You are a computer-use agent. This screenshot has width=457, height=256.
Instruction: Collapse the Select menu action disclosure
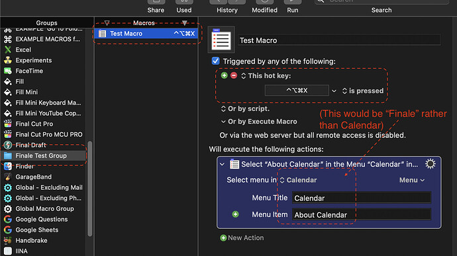coord(222,164)
